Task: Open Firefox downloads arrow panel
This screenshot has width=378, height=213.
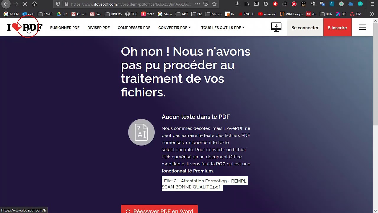Action: tap(237, 4)
